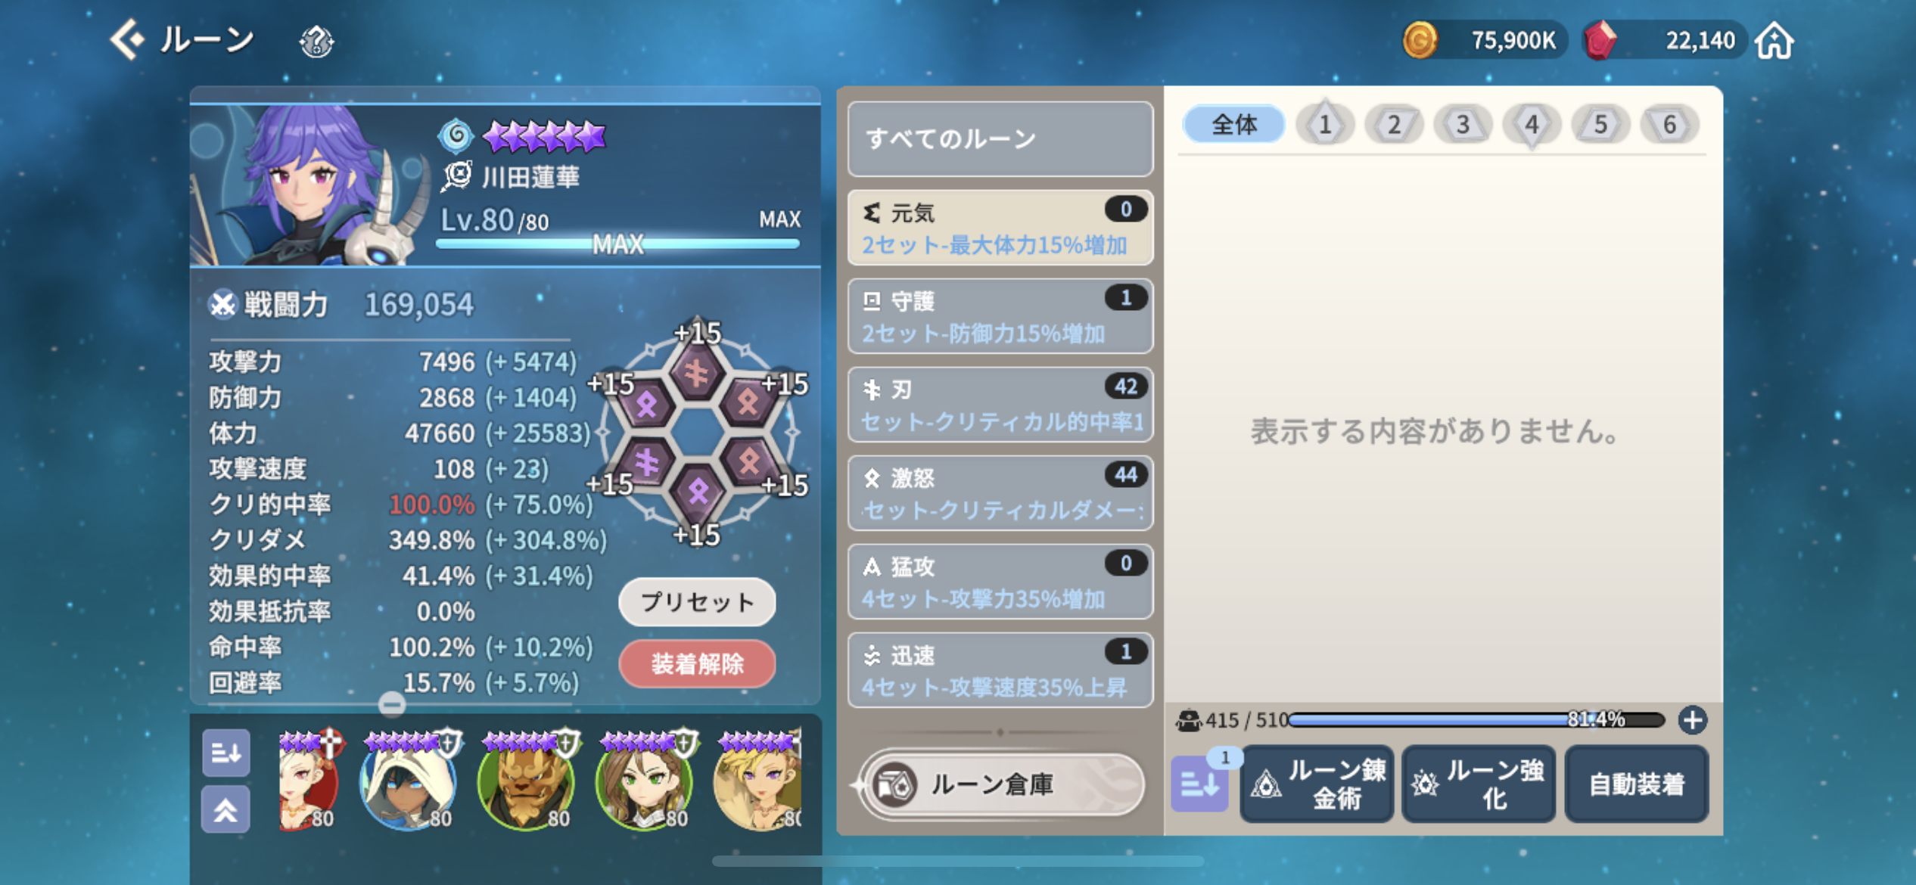Go back using the arrow beside ルーン
Screen dimensions: 1916x885
pos(127,39)
